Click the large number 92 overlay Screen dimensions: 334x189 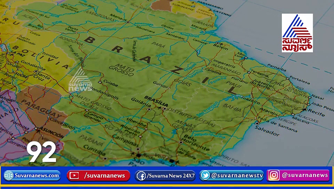[x=41, y=151]
